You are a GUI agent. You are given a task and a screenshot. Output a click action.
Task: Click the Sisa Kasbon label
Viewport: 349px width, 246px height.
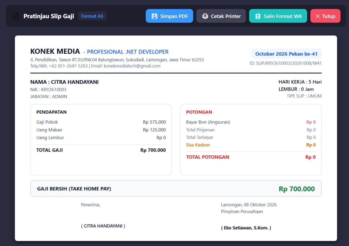[x=198, y=145]
